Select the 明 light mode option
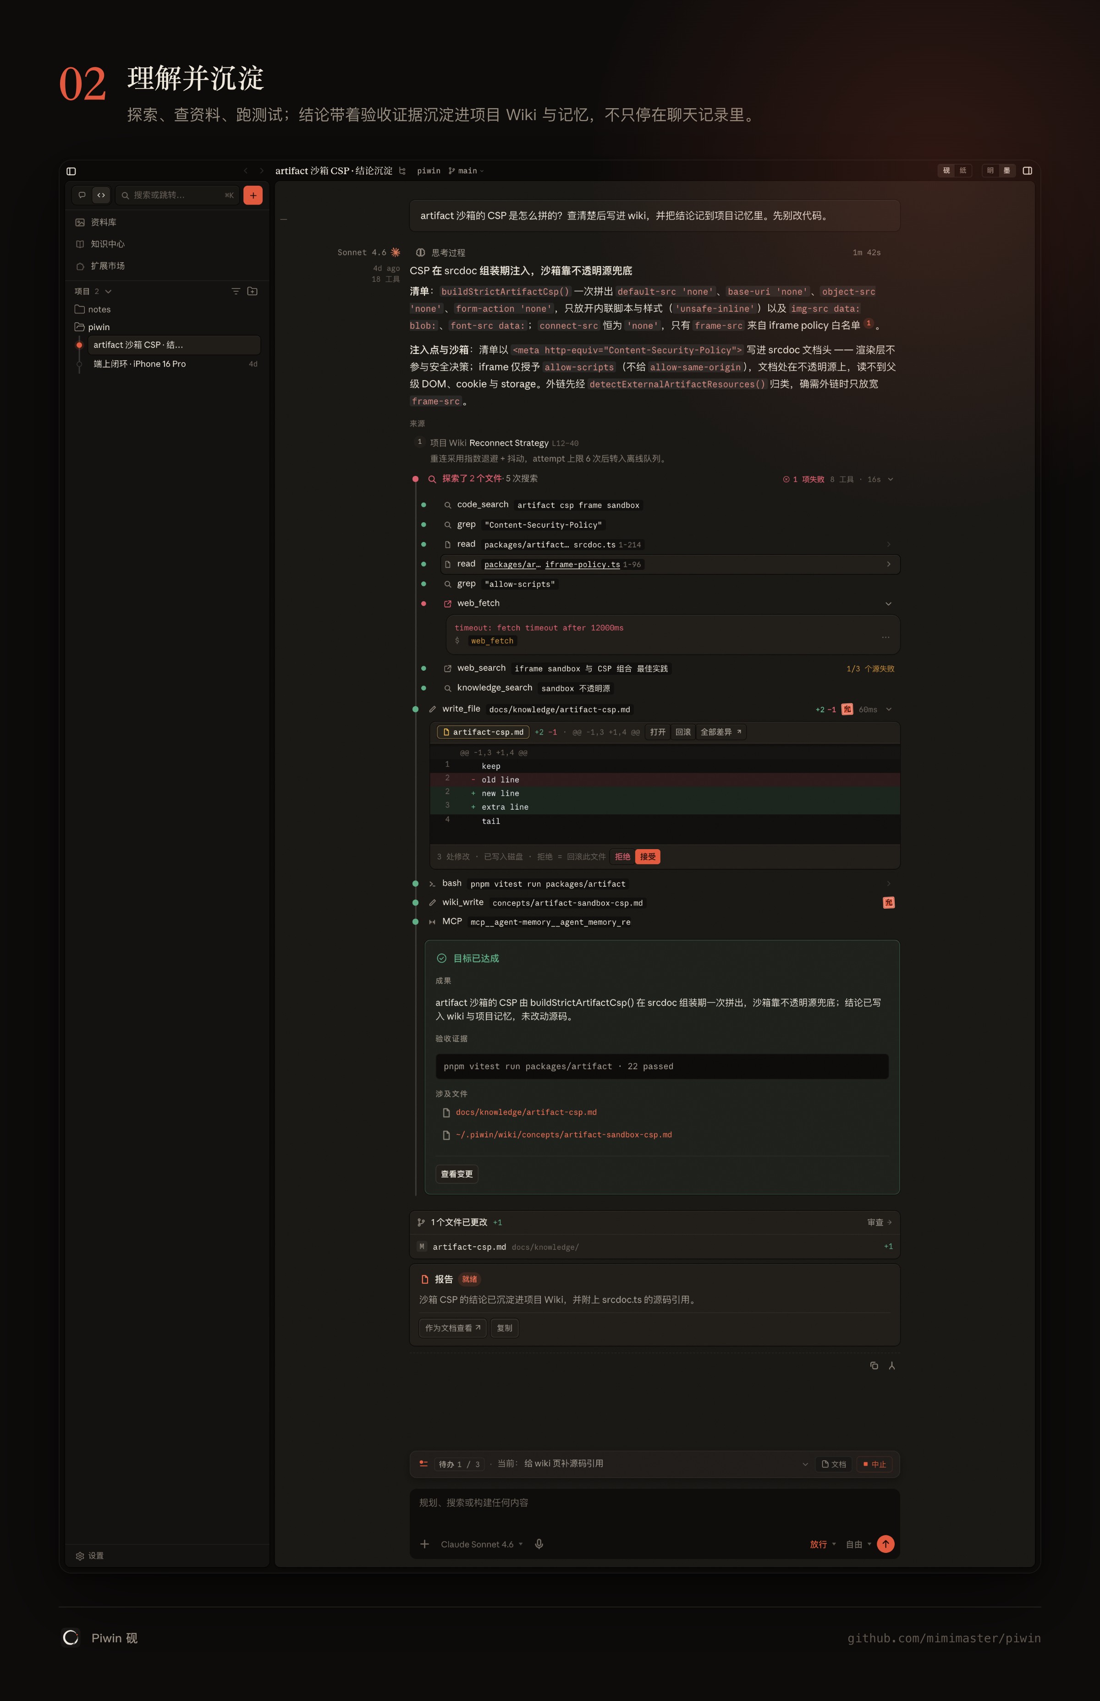 990,171
